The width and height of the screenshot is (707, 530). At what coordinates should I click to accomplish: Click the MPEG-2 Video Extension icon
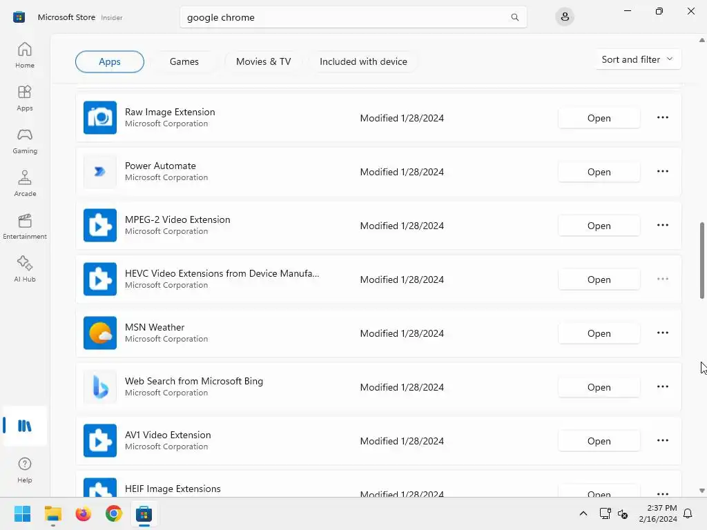(x=100, y=226)
